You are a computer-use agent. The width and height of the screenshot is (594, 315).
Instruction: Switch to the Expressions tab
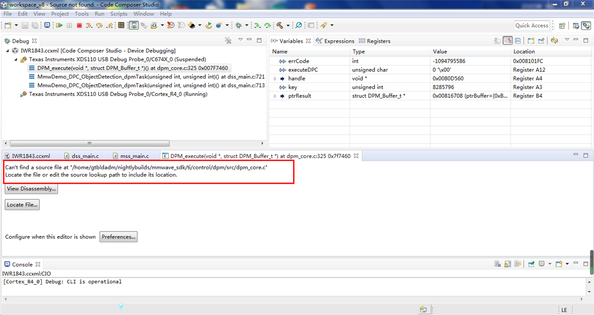335,41
